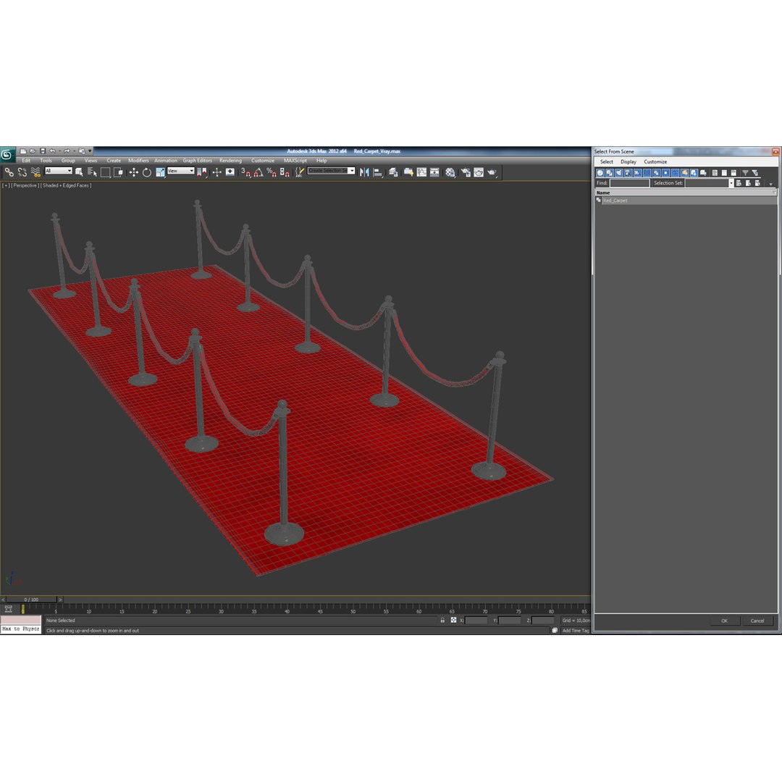The height and width of the screenshot is (782, 782).
Task: Select the Select and Link chain tool
Action: click(9, 172)
